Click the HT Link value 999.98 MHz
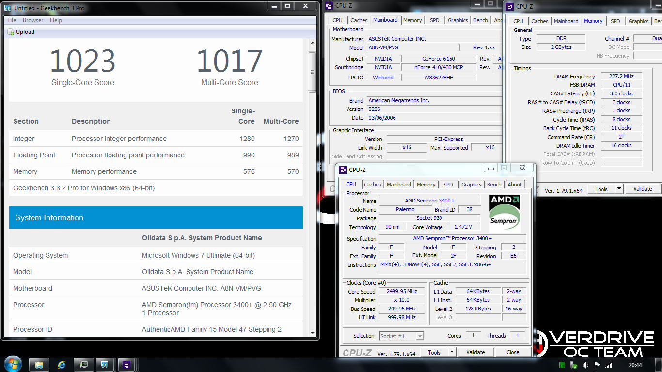 pyautogui.click(x=403, y=317)
